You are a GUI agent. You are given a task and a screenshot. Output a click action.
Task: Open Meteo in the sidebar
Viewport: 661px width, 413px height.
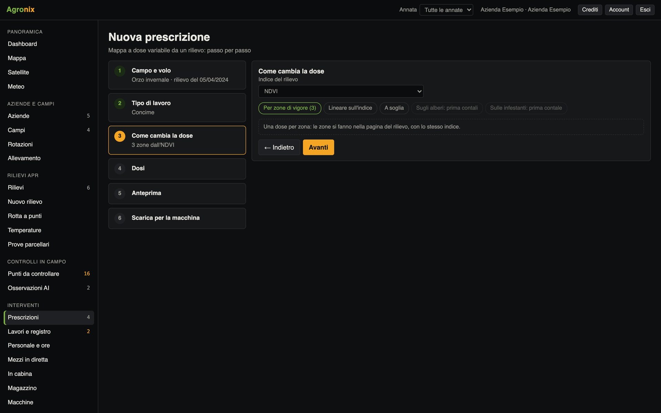49,86
